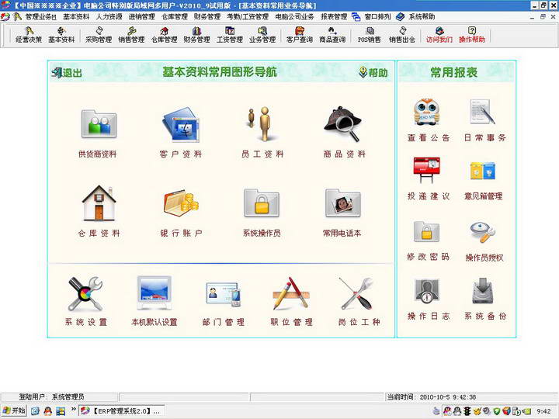Click 退出 exit button in navigation panel
Viewport: 559px width, 419px height.
[67, 73]
